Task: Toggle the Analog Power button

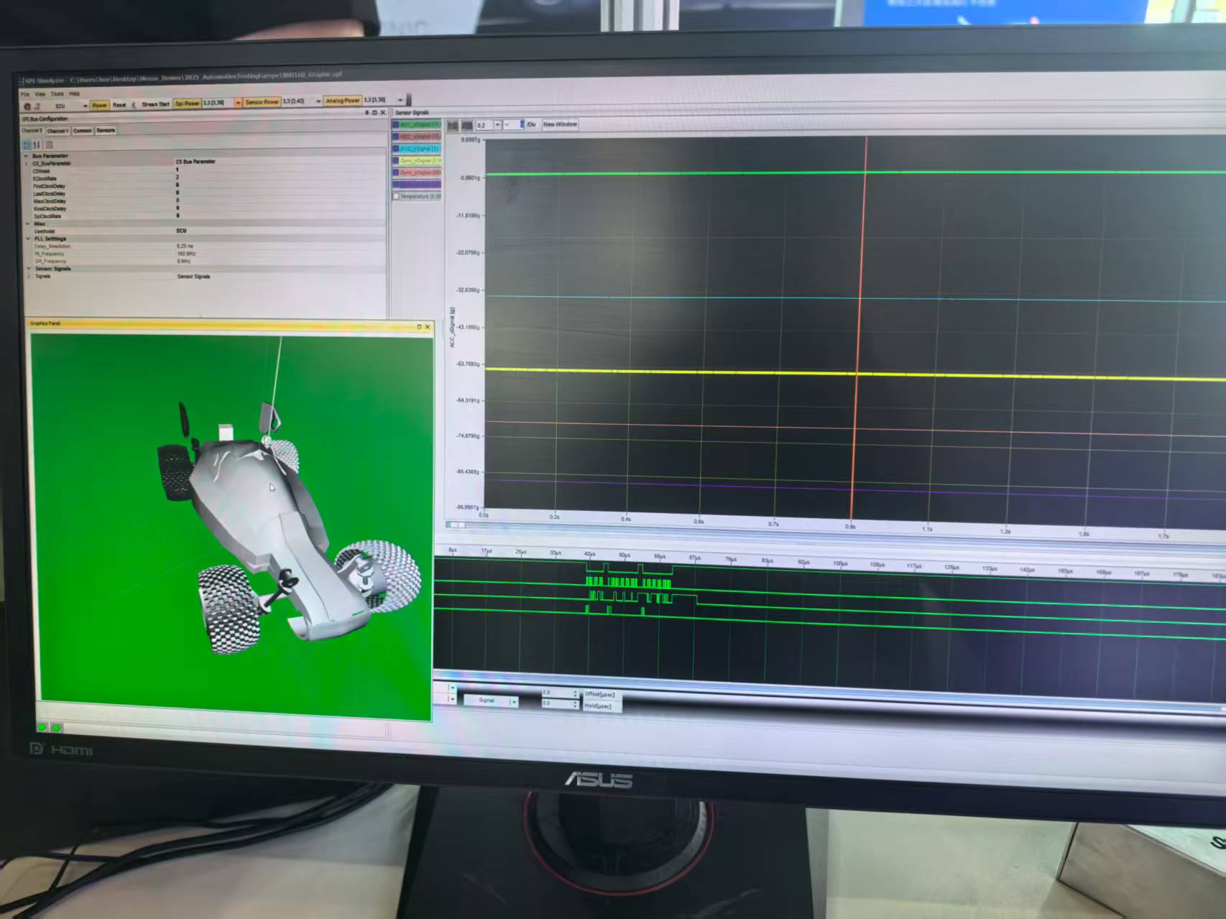Action: tap(343, 101)
